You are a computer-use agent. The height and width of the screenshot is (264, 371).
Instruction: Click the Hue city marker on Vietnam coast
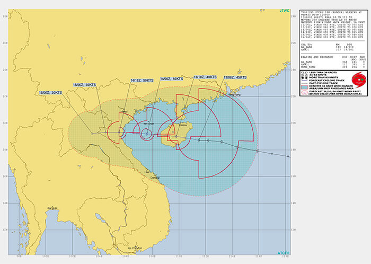point(147,172)
